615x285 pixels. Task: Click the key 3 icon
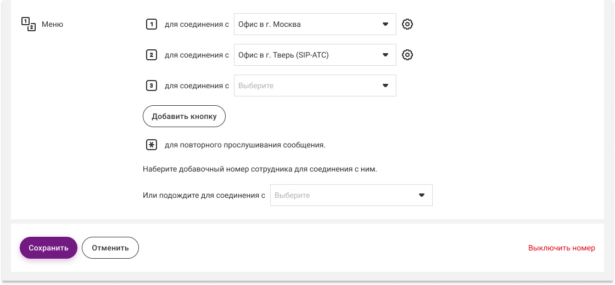[x=152, y=86]
